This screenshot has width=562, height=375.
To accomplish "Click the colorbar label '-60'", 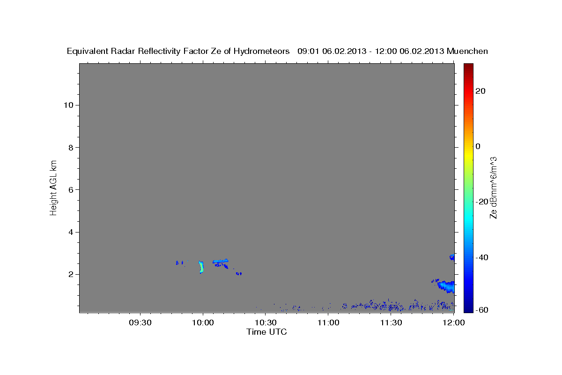I will coord(482,310).
